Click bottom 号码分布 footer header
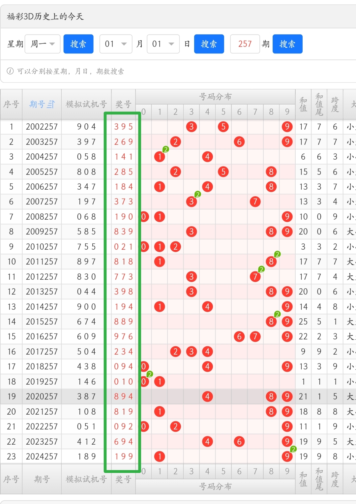Image resolution: width=356 pixels, height=504 pixels. [215, 487]
